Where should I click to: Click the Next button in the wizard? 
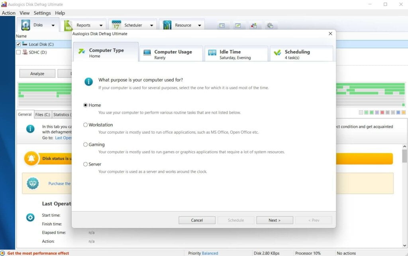(275, 220)
